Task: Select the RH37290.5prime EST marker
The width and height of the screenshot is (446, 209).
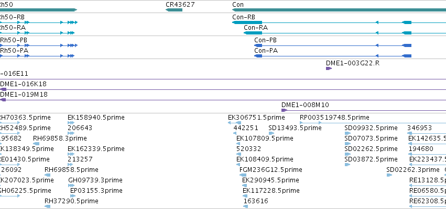Action: point(48,206)
